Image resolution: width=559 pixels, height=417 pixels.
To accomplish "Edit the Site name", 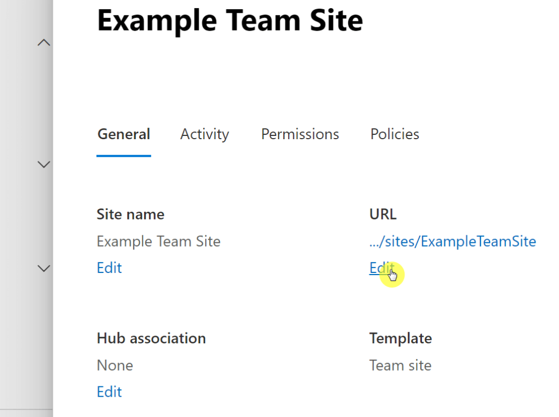I will coord(109,268).
